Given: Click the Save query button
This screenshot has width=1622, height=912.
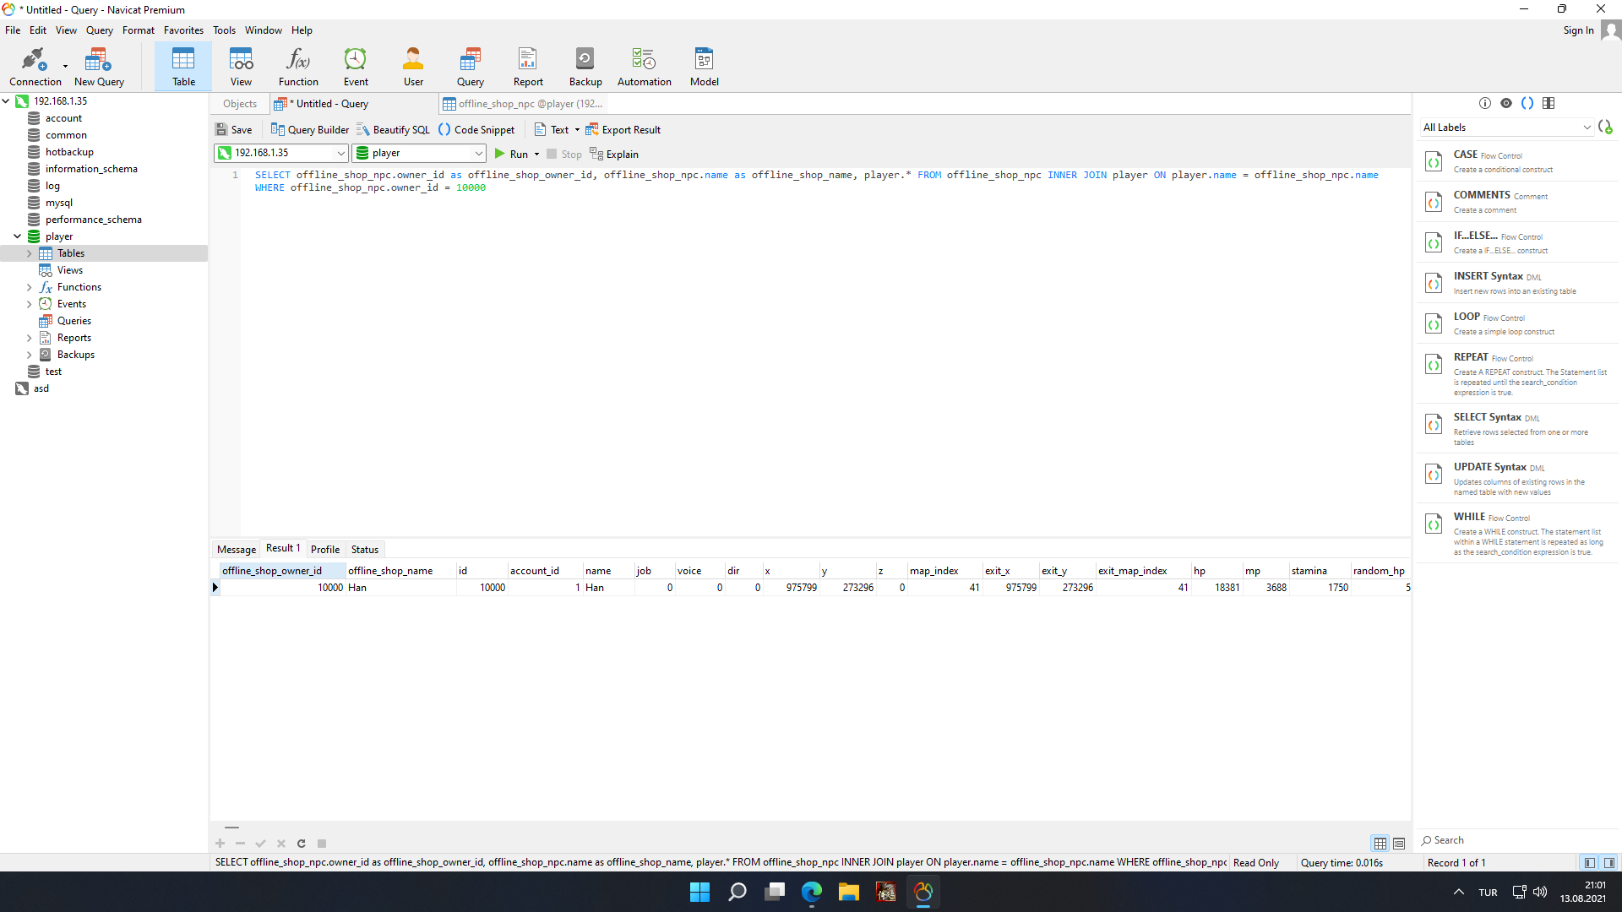Looking at the screenshot, I should (234, 129).
